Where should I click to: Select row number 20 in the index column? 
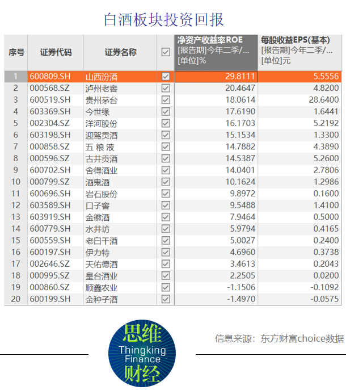(x=16, y=299)
